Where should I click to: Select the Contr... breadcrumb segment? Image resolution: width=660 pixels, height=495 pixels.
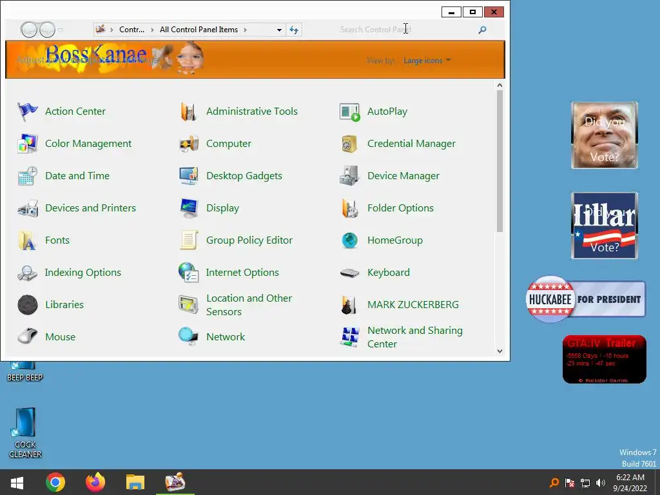(x=131, y=30)
